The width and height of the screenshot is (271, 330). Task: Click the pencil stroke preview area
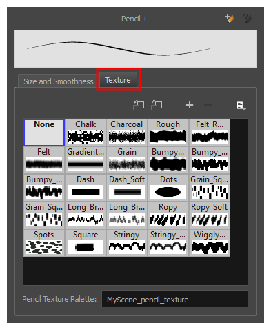tap(135, 48)
